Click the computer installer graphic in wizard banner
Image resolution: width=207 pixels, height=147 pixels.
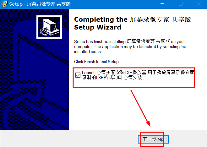coord(49,27)
